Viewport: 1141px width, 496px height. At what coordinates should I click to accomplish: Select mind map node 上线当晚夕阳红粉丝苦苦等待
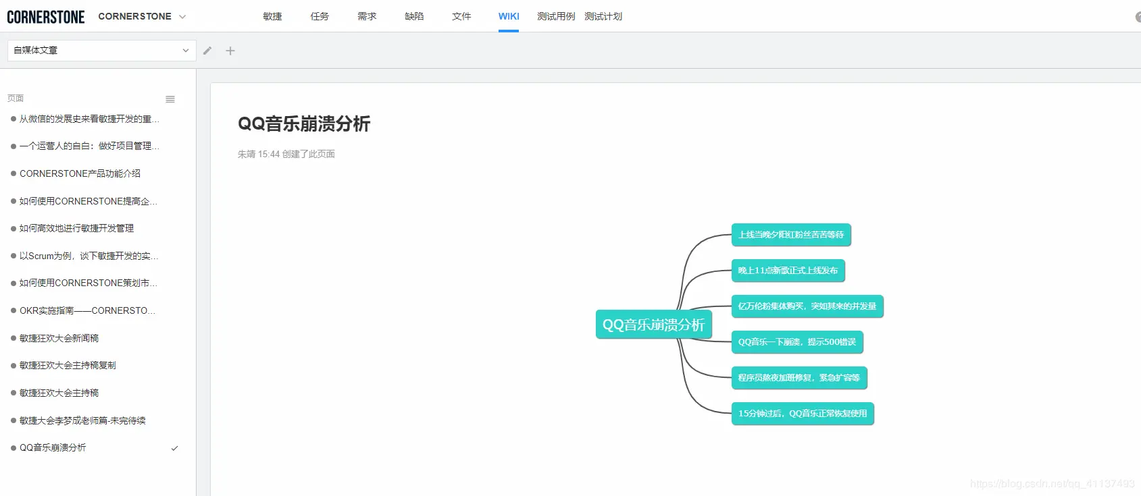791,235
